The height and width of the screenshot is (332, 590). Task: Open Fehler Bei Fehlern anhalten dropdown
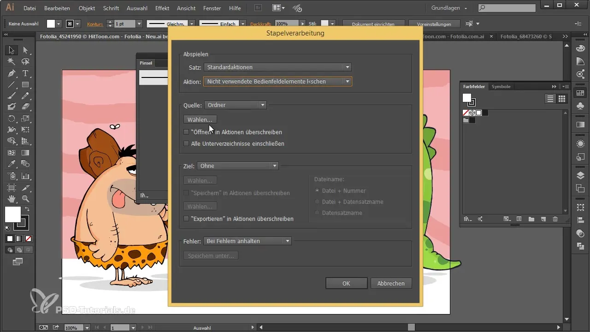[x=248, y=241]
